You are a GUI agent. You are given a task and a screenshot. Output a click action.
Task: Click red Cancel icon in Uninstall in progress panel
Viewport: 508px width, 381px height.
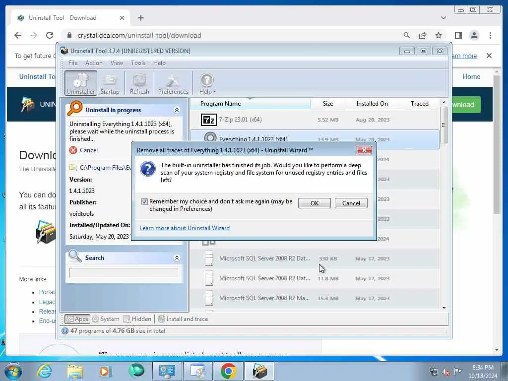point(73,150)
